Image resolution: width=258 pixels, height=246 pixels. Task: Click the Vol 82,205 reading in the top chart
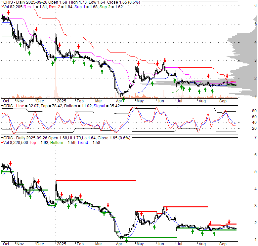(x=13, y=7)
